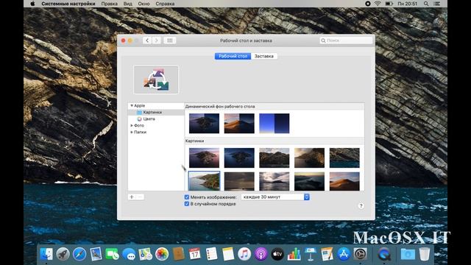Open Trash in the Dock
Screen dimensions: 471x265
[425, 254]
